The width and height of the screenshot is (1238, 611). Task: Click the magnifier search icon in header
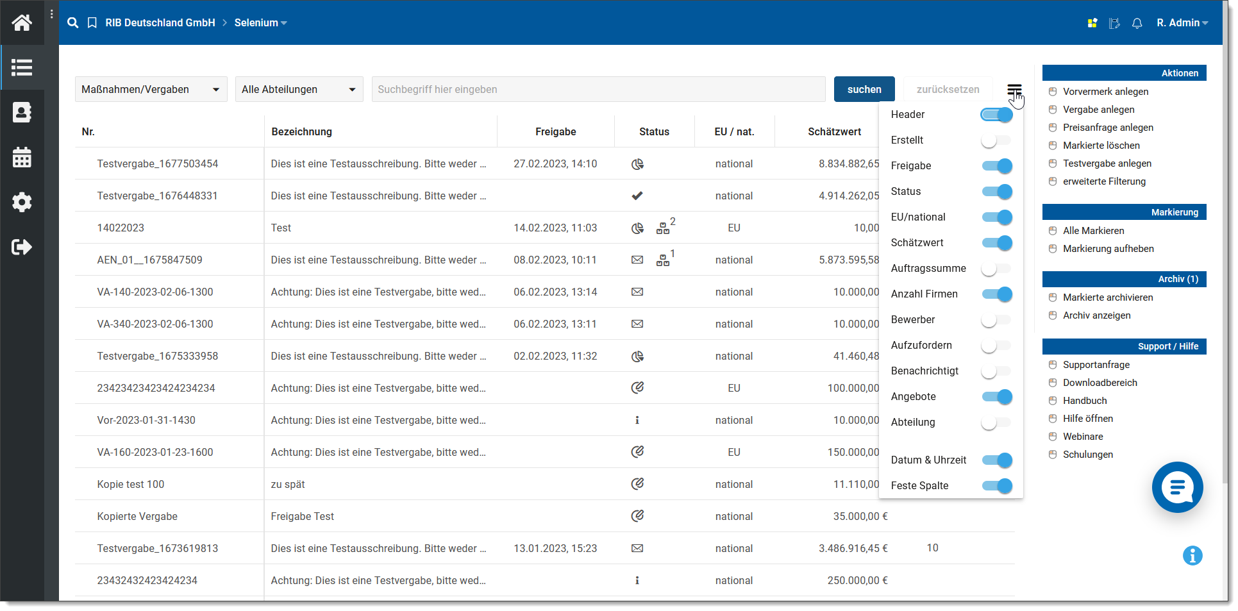click(x=73, y=23)
